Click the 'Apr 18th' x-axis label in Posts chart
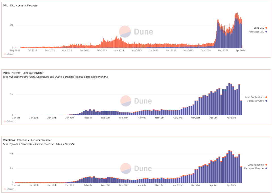272x194 pixels. pos(231,118)
